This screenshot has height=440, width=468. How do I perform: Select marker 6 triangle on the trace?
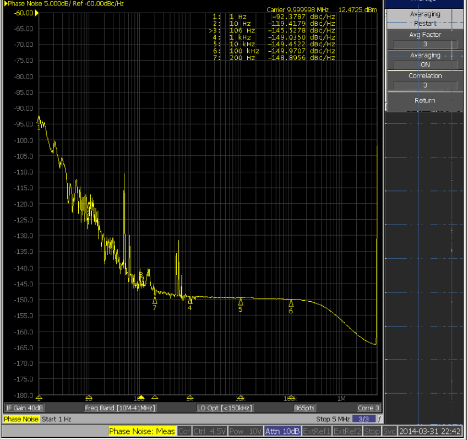click(291, 303)
